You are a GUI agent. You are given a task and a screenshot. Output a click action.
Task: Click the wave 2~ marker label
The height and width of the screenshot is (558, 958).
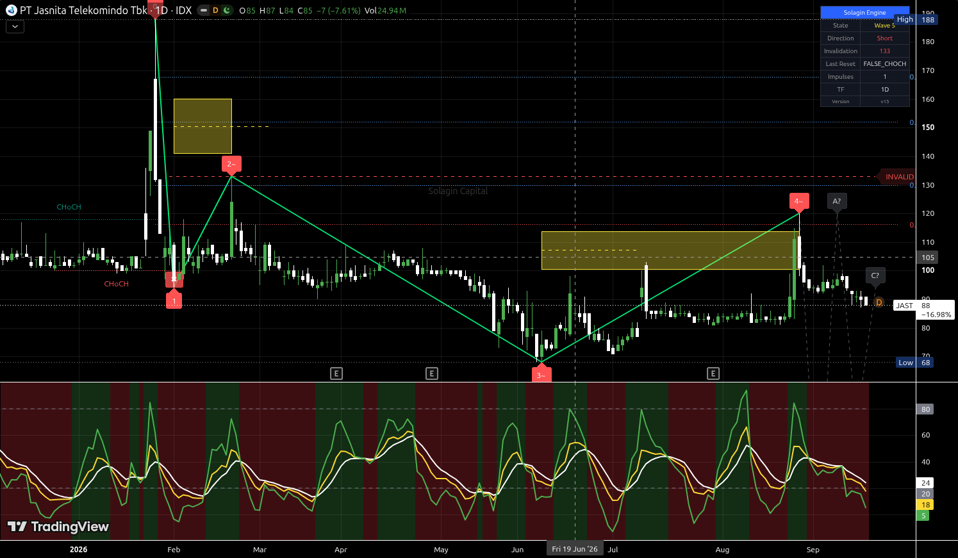231,164
